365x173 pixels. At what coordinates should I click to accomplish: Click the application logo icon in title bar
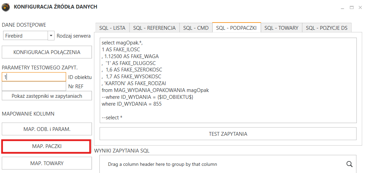[6, 7]
